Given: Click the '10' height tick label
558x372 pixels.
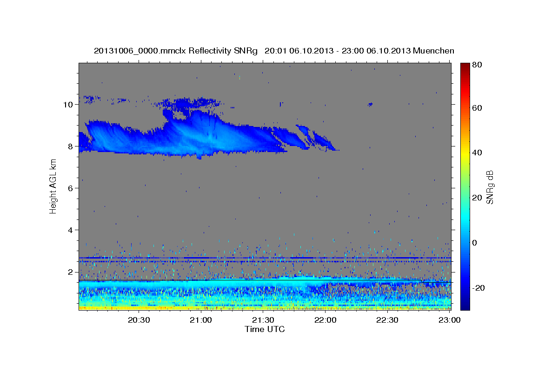Looking at the screenshot, I should click(x=68, y=105).
